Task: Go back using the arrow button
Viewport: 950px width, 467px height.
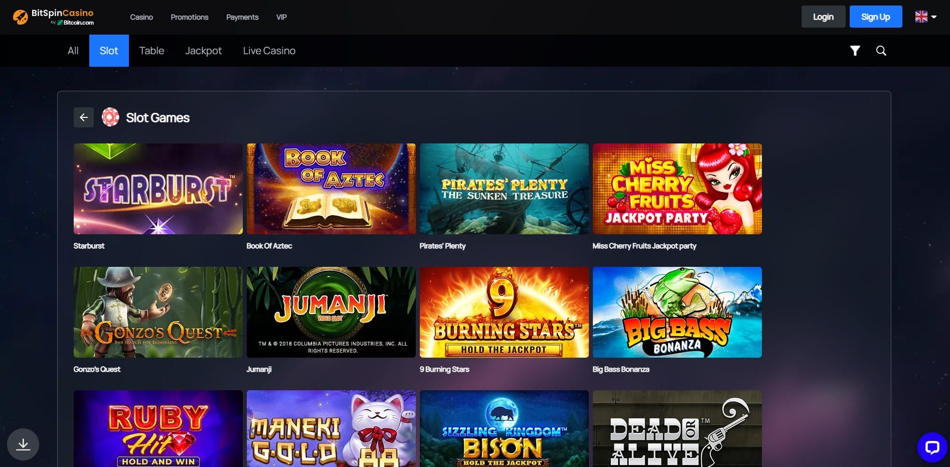Action: pos(84,117)
